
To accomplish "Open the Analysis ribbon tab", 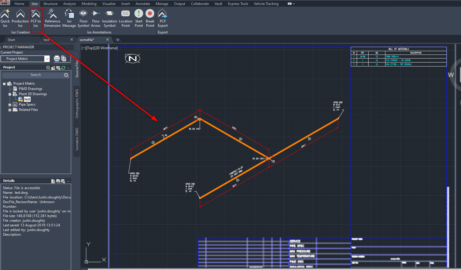I will coord(69,4).
